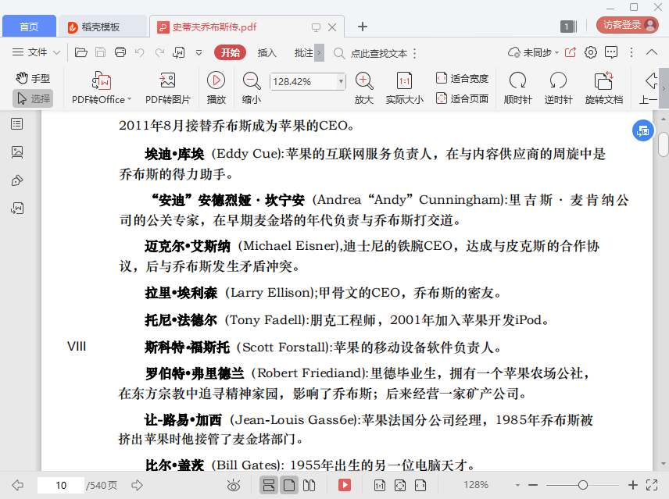This screenshot has width=669, height=499.
Task: Click the redo arrow icon
Action: point(159,52)
